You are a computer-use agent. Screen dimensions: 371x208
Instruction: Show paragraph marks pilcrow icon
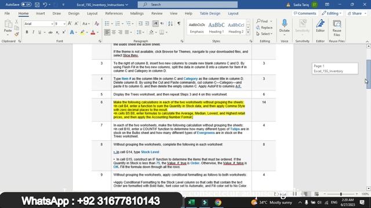[179, 24]
